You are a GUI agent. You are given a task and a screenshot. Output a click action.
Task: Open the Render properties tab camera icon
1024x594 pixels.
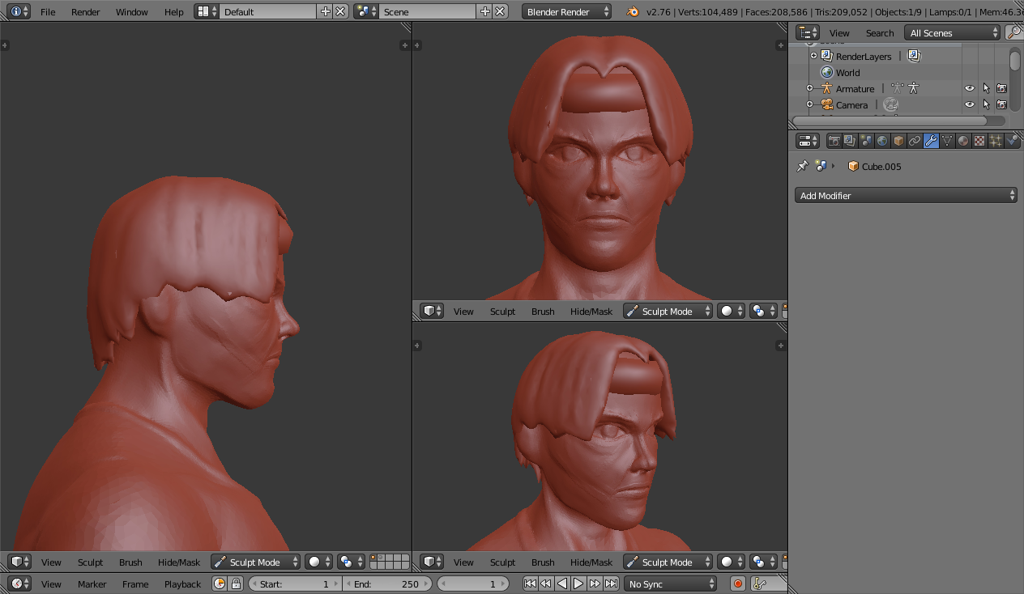pos(834,141)
